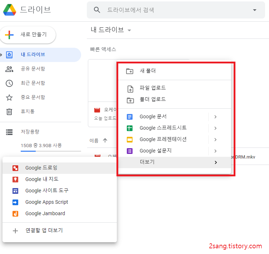Click quick access video file icon
This screenshot has height=254, width=269.
97,110
